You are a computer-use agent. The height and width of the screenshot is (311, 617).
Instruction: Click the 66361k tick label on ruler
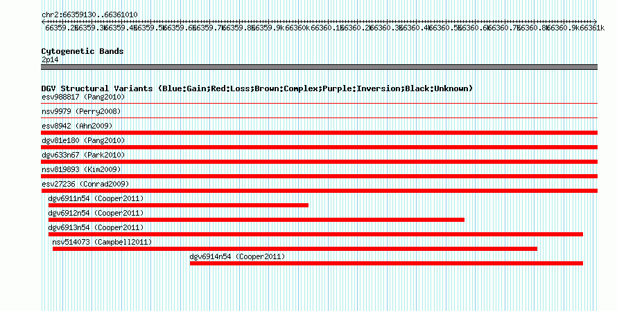coord(593,28)
